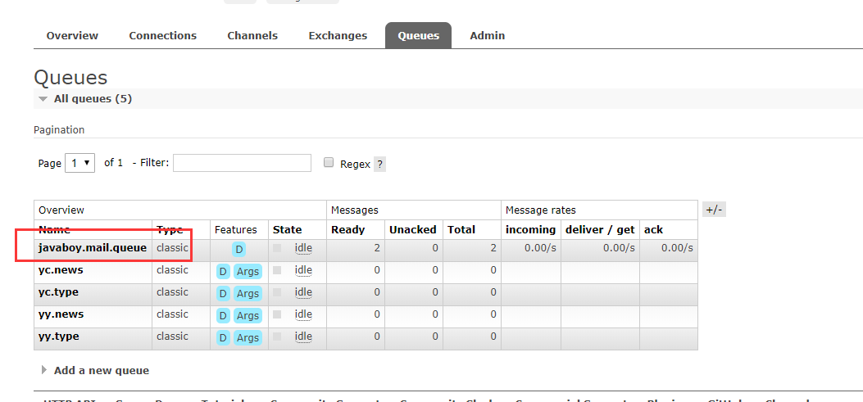Image resolution: width=863 pixels, height=402 pixels.
Task: Sort by the incoming rate column header
Action: [x=531, y=230]
